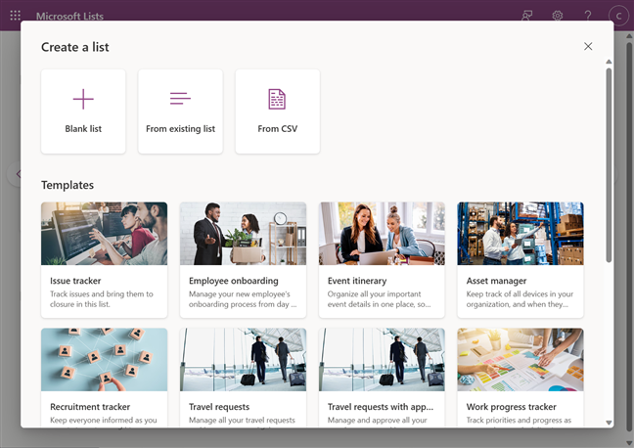This screenshot has width=634, height=448.
Task: Open the settings gear icon
Action: [x=558, y=16]
